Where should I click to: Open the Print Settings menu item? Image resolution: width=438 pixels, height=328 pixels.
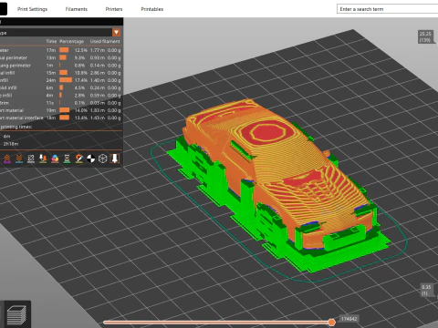tap(32, 9)
